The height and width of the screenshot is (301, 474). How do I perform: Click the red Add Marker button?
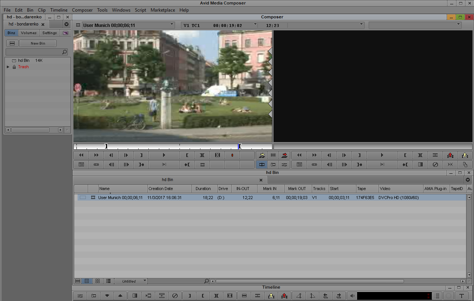coord(232,155)
